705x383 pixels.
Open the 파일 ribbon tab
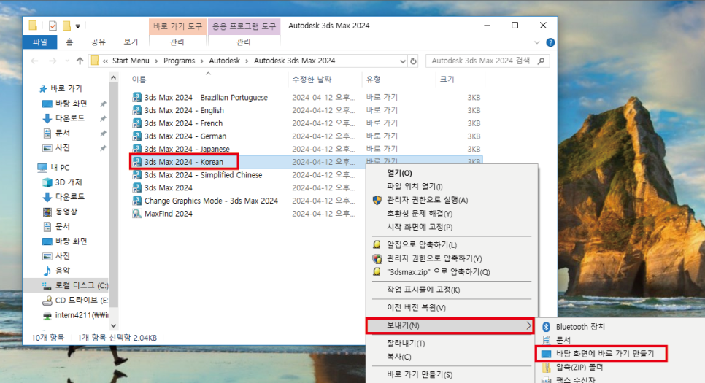[40, 42]
